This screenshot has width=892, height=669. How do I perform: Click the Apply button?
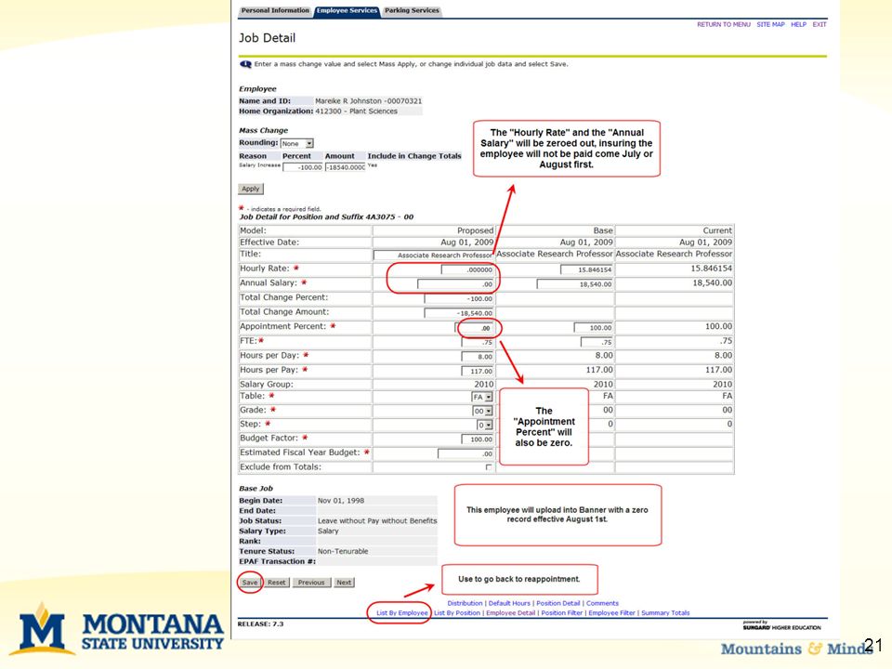click(x=250, y=189)
